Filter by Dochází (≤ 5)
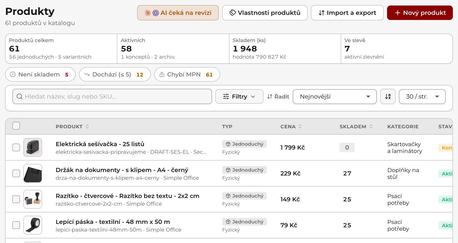 click(x=115, y=74)
